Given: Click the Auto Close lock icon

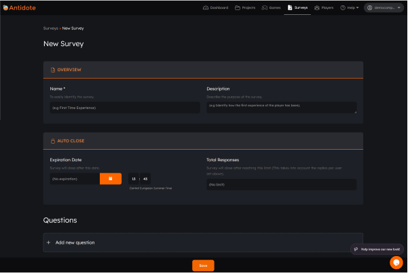Looking at the screenshot, I should tap(53, 141).
